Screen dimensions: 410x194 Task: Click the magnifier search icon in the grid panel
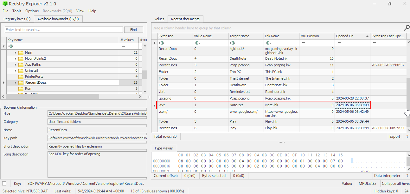[406, 28]
